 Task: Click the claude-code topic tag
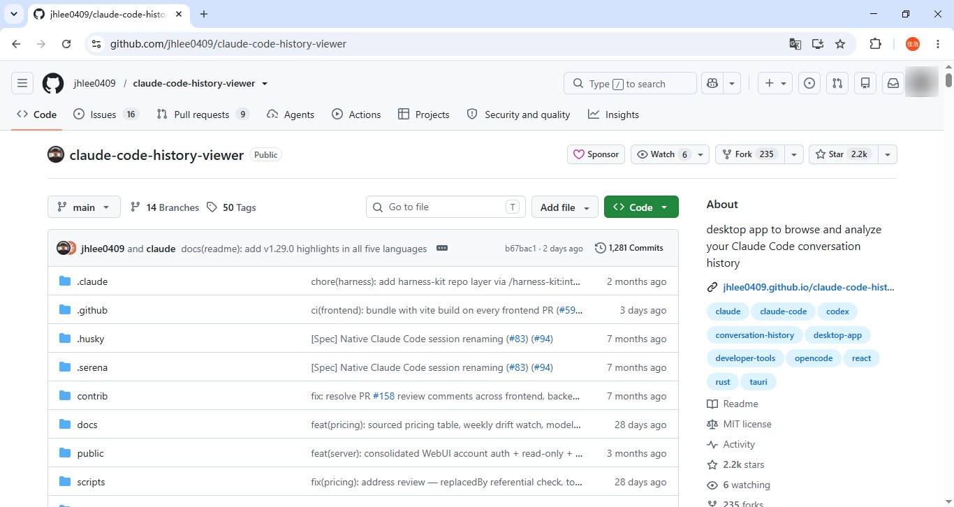click(783, 311)
